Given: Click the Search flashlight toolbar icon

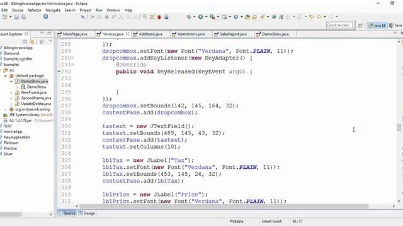Looking at the screenshot, I should point(262,17).
